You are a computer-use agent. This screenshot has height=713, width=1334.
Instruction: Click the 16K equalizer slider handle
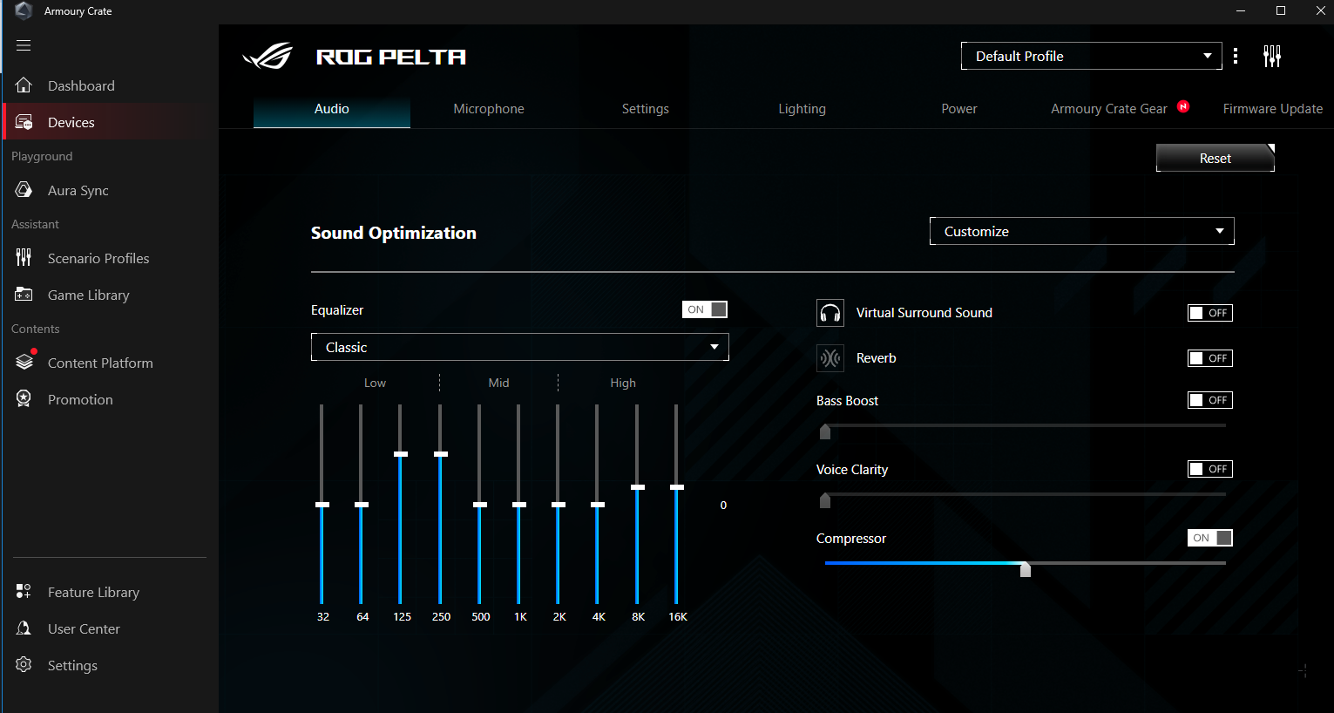[x=677, y=487]
